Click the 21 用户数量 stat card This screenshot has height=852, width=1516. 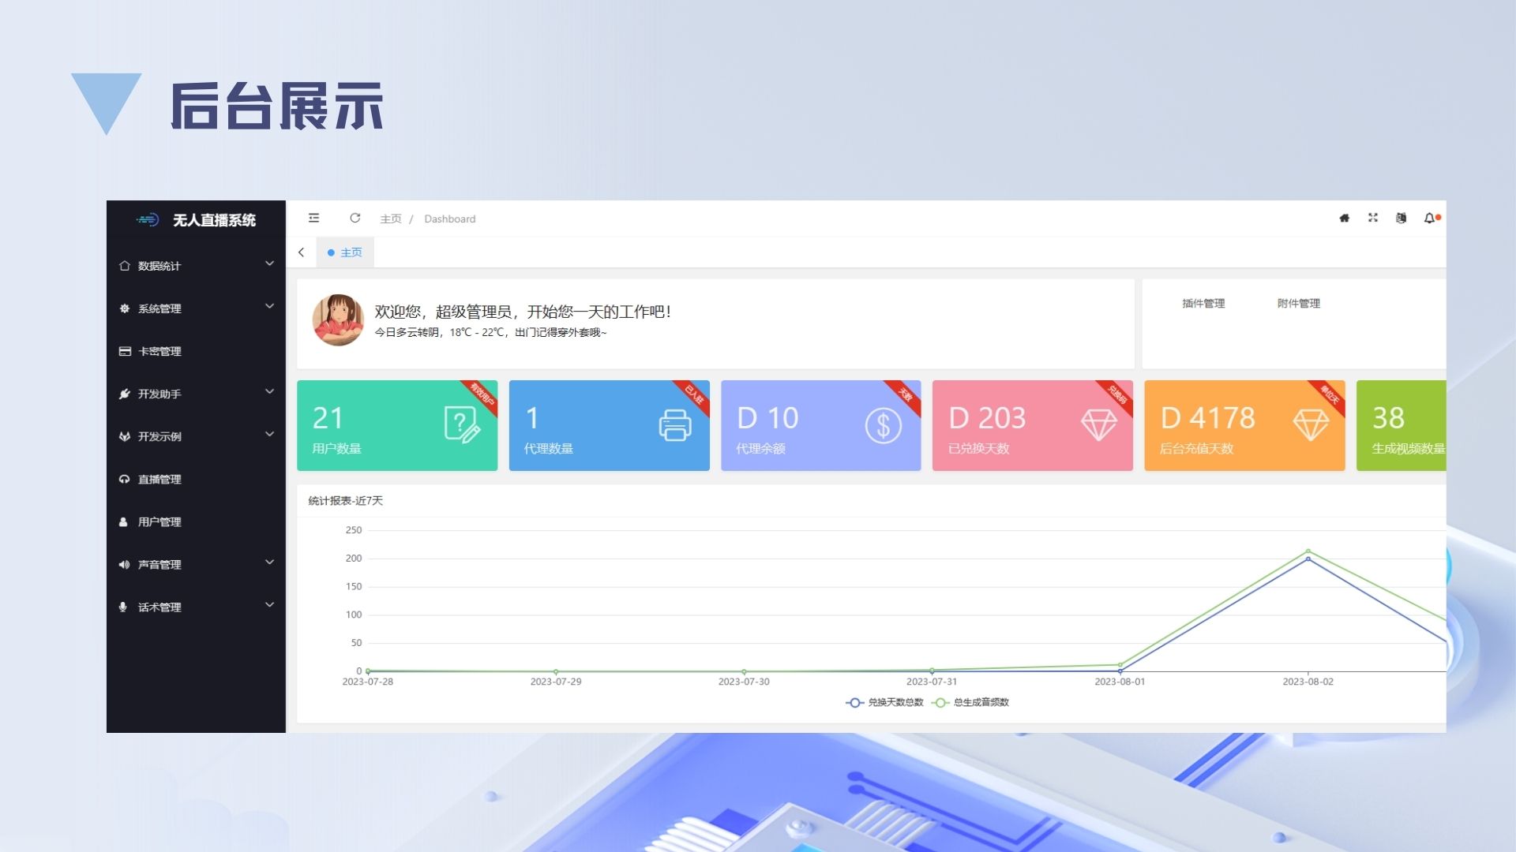tap(397, 426)
